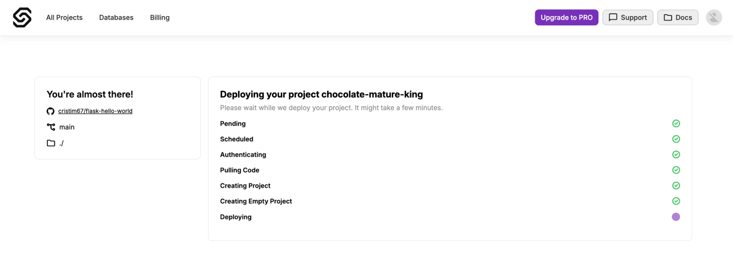Click the folder icon for root directory
Viewport: 733px width, 255px height.
(51, 143)
